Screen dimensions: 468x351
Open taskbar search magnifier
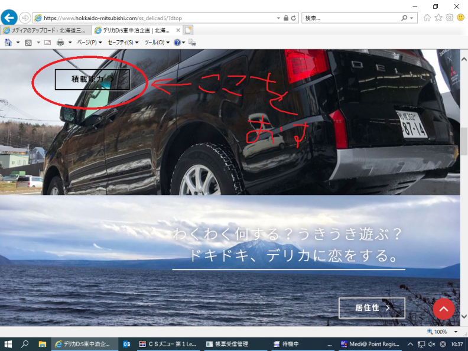(x=25, y=344)
